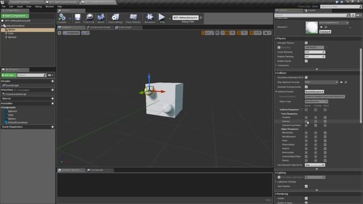Set Pawn object response to Overlap
Screen dimensions: 363x204
click(x=315, y=141)
